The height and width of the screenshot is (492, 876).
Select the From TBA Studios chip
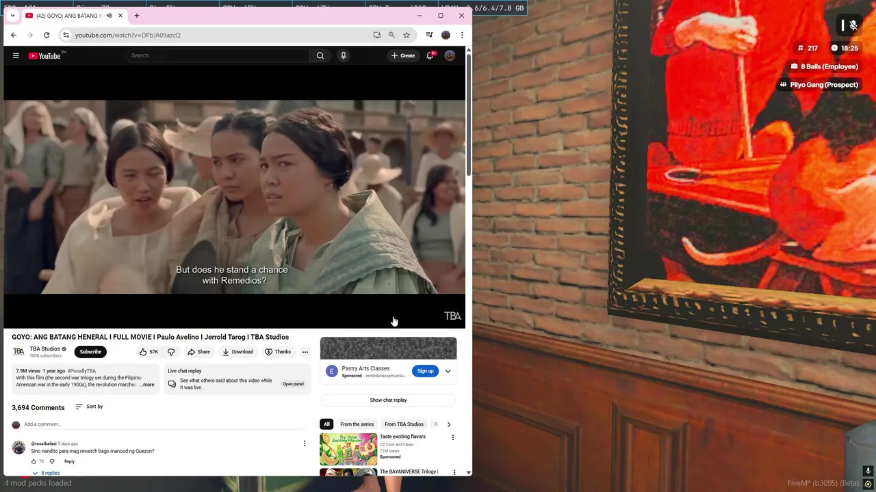(x=404, y=424)
